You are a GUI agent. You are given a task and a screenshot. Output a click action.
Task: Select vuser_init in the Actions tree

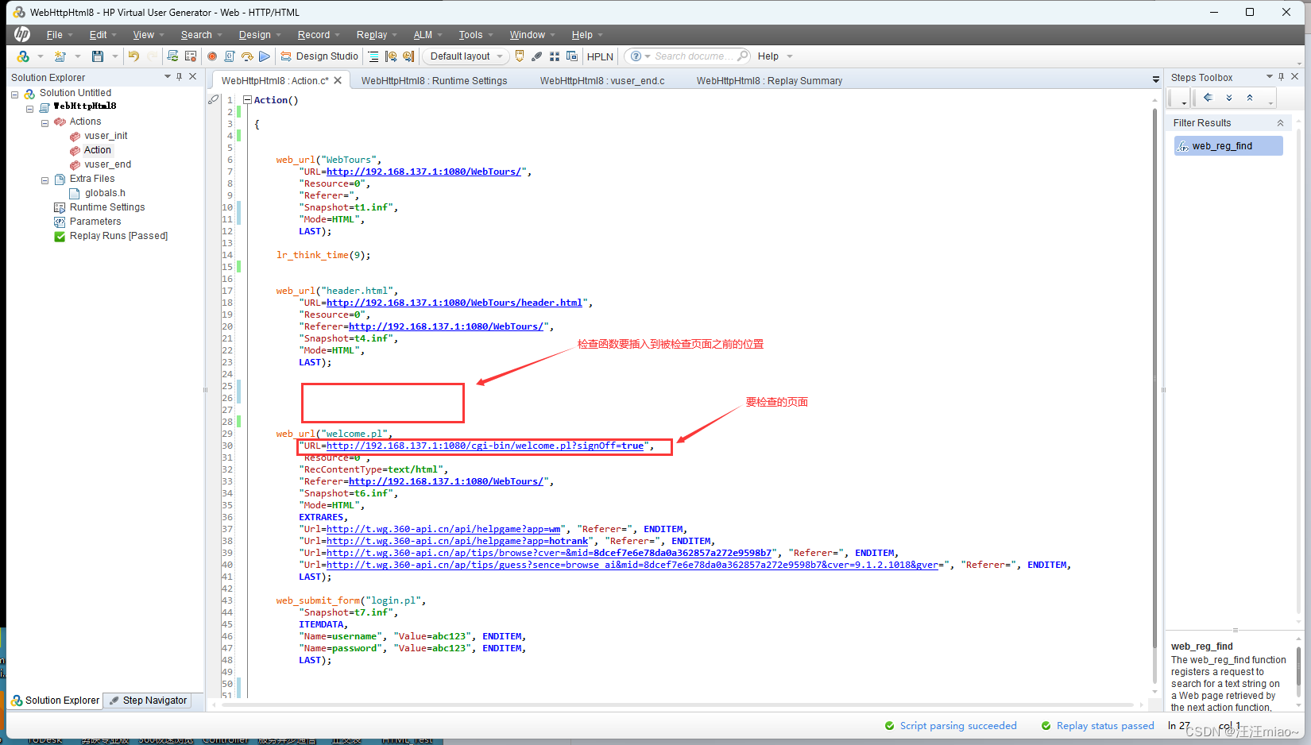click(106, 136)
